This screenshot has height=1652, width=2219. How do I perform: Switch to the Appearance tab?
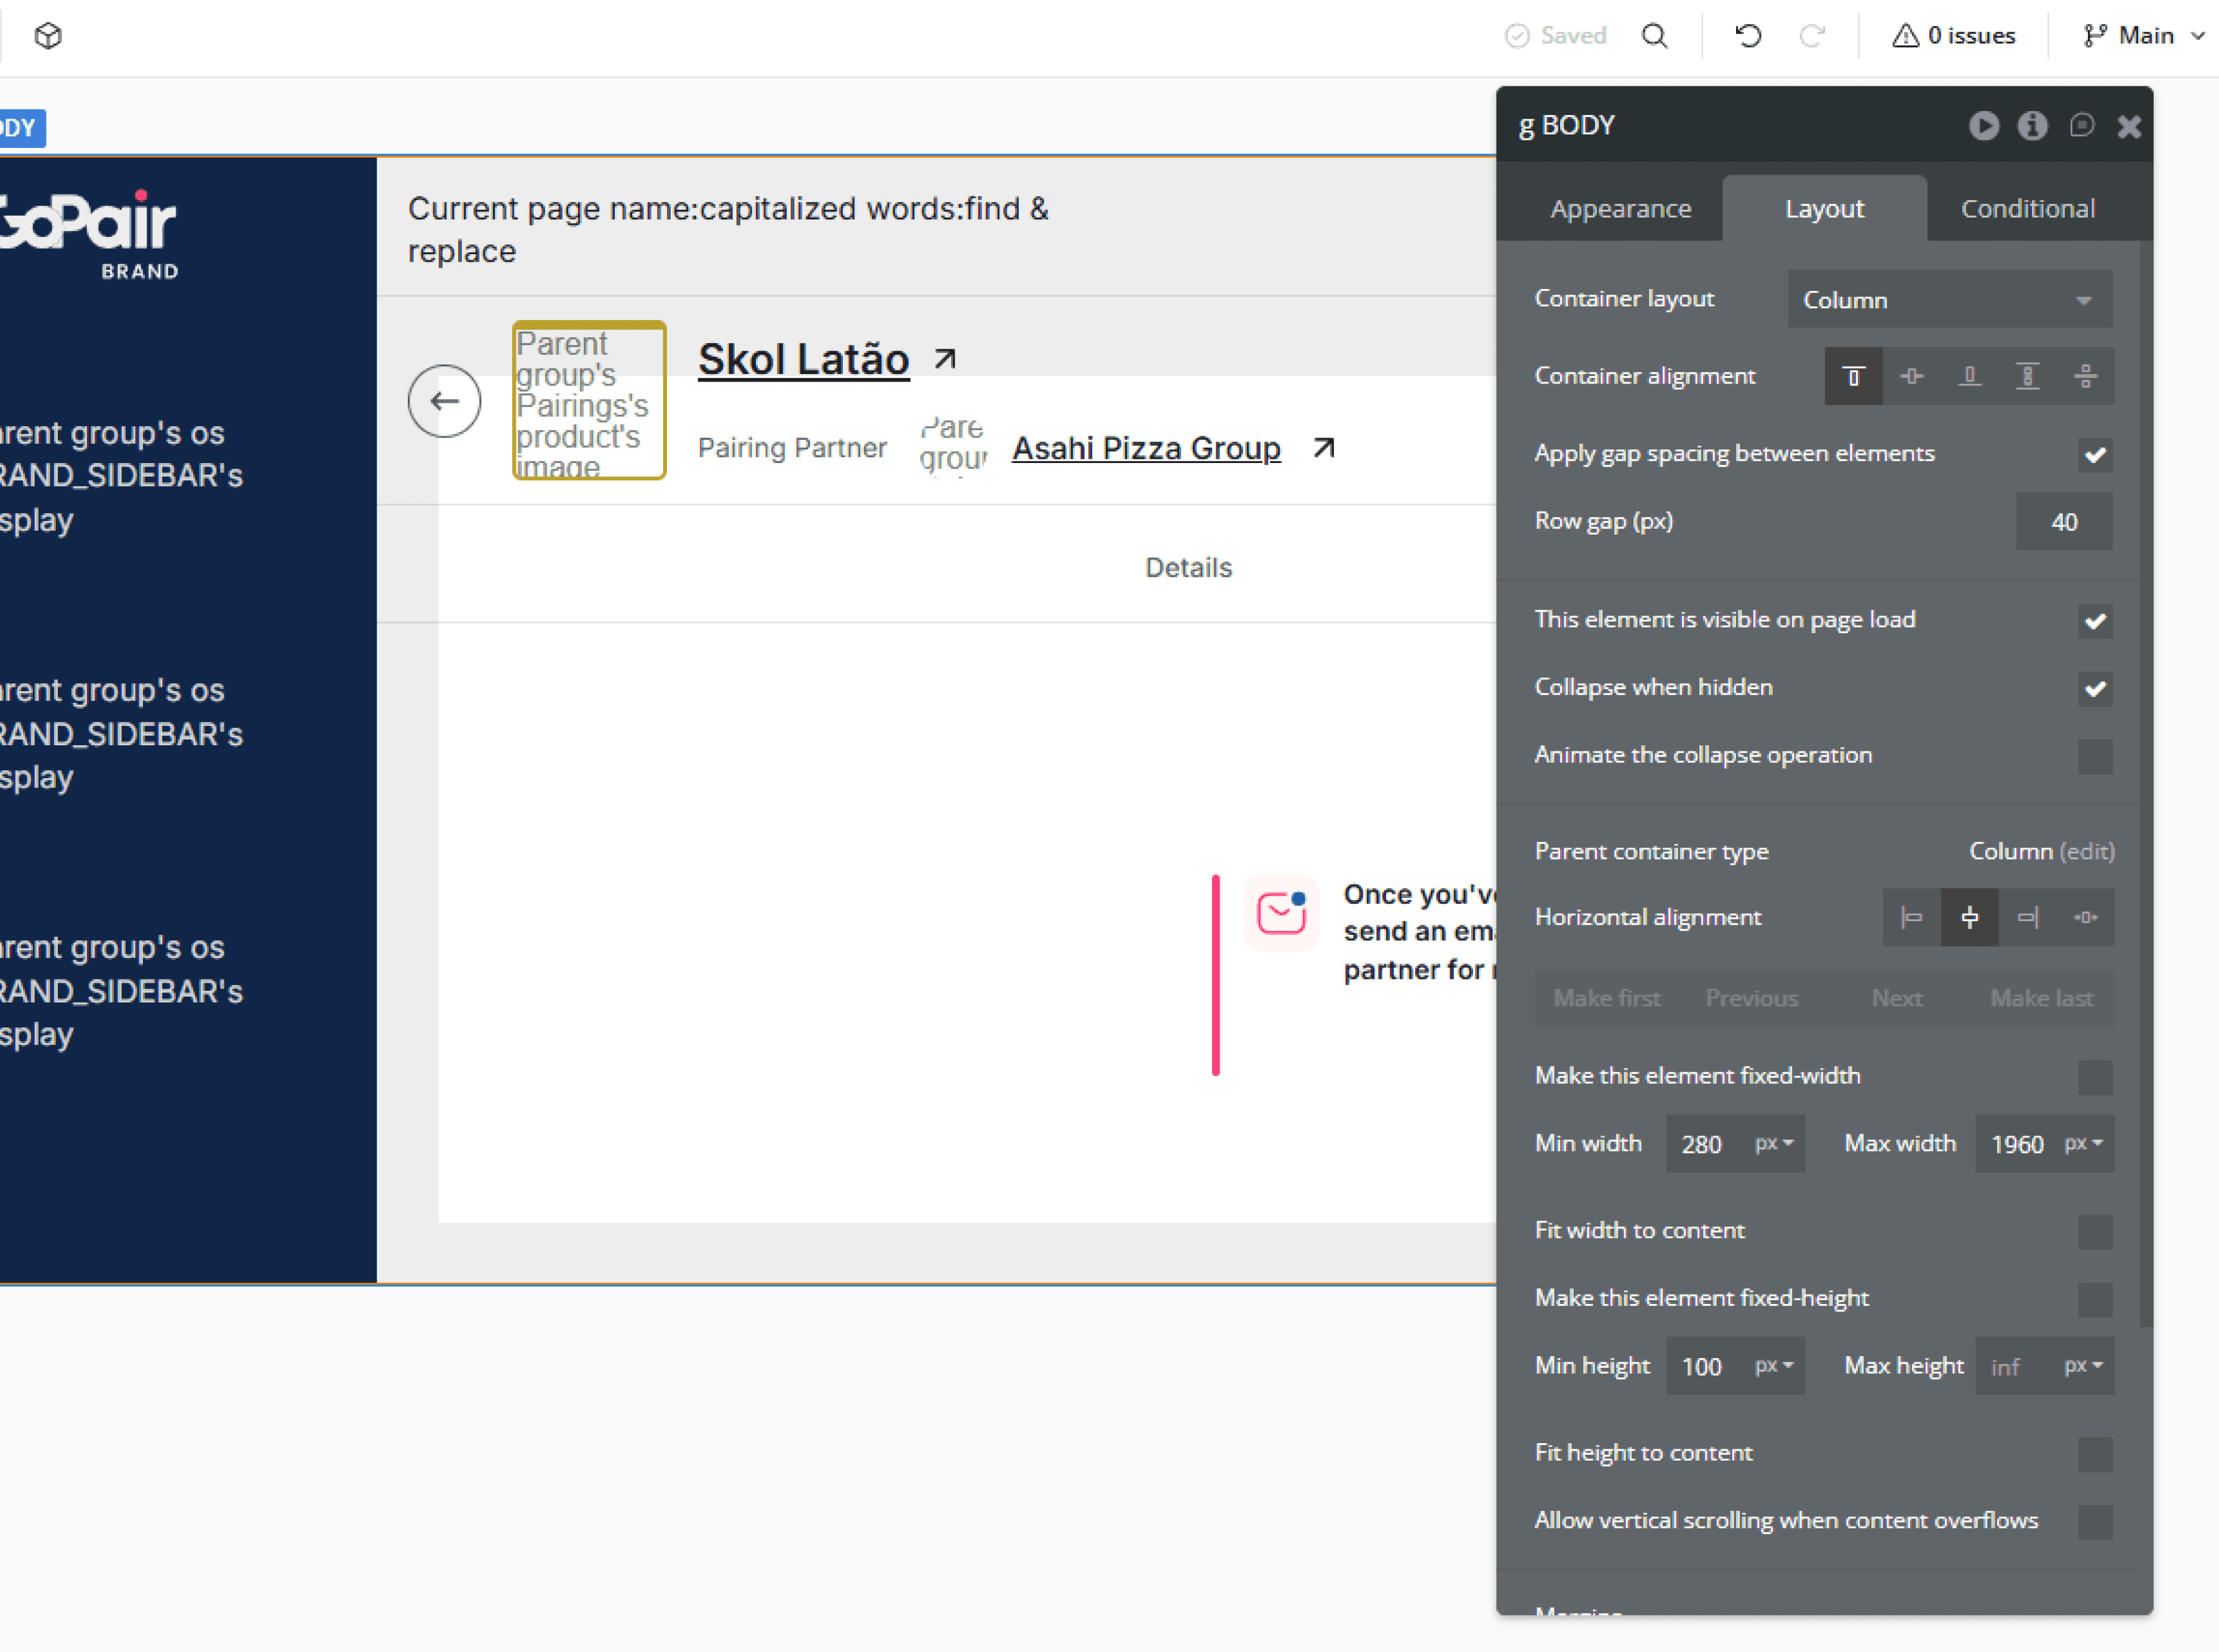1620,208
